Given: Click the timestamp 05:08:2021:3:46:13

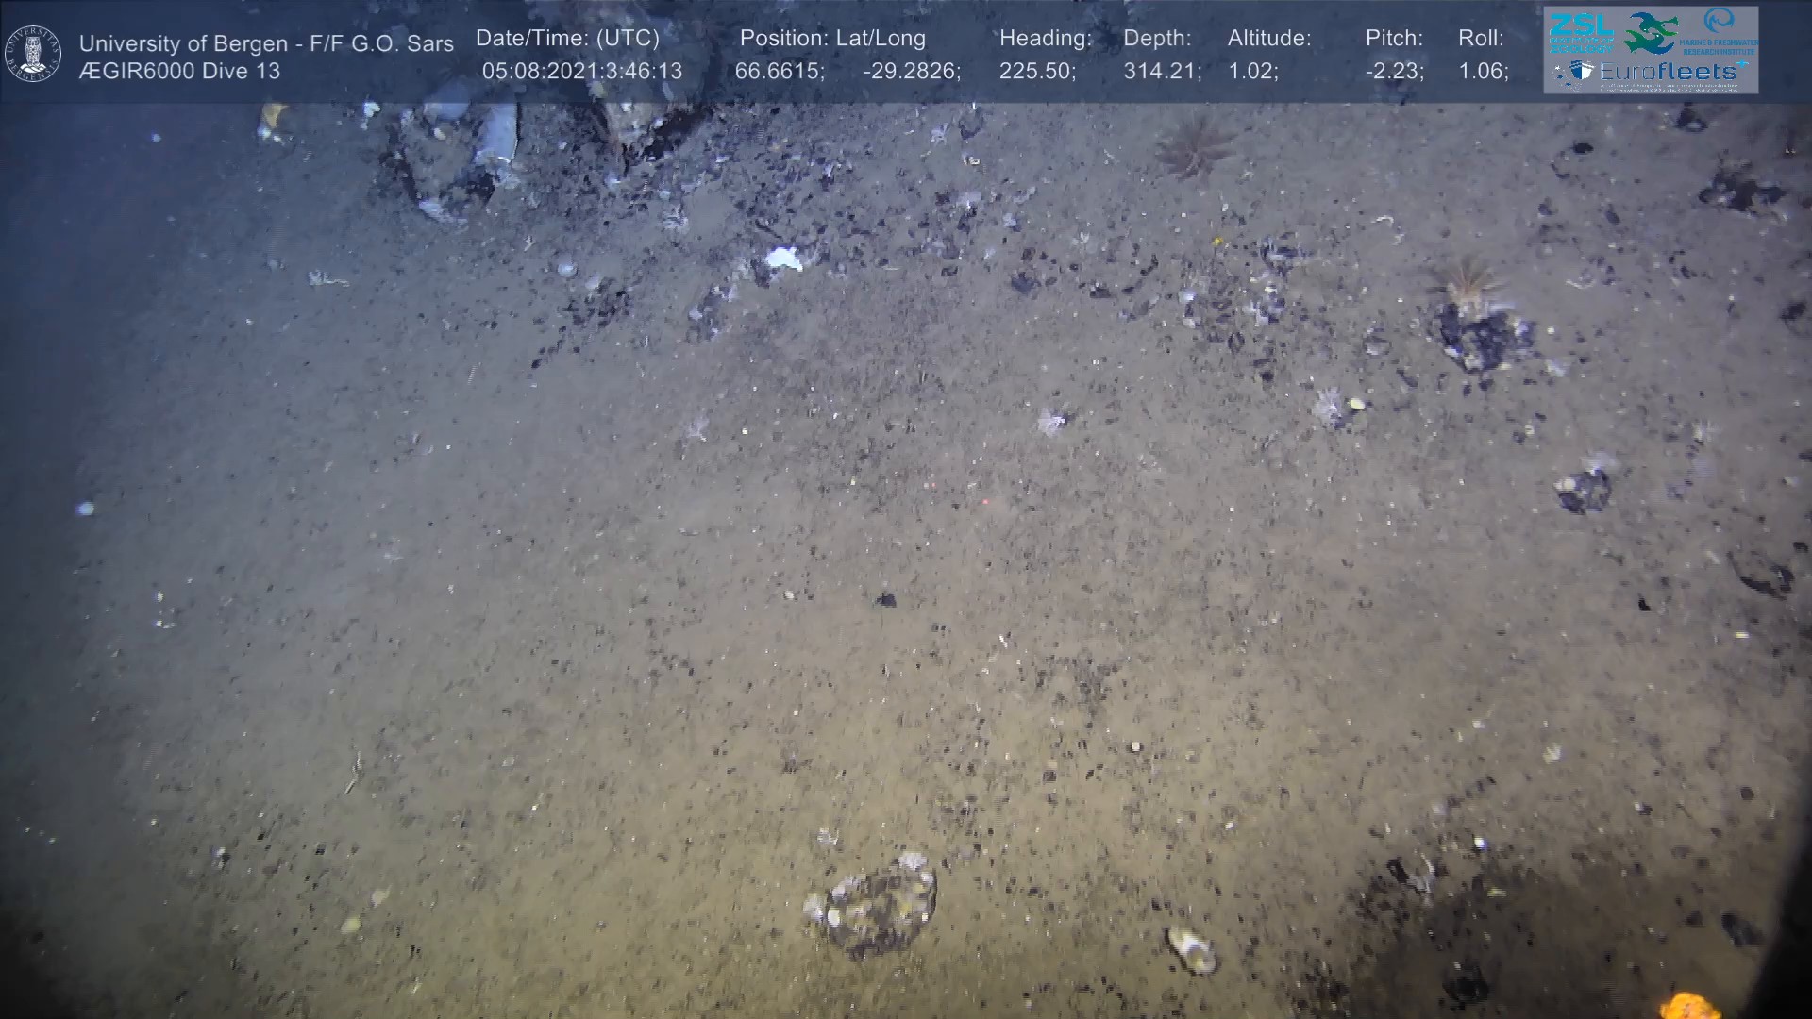Looking at the screenshot, I should tap(582, 71).
